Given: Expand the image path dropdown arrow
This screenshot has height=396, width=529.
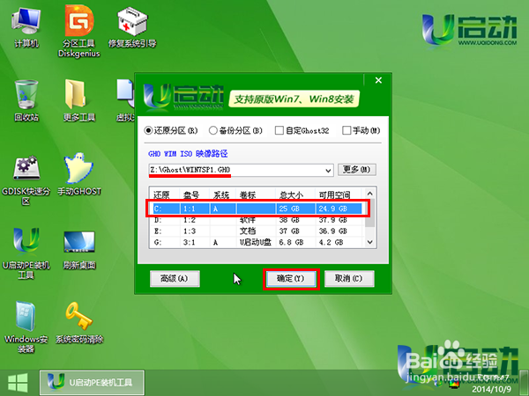Looking at the screenshot, I should click(328, 171).
